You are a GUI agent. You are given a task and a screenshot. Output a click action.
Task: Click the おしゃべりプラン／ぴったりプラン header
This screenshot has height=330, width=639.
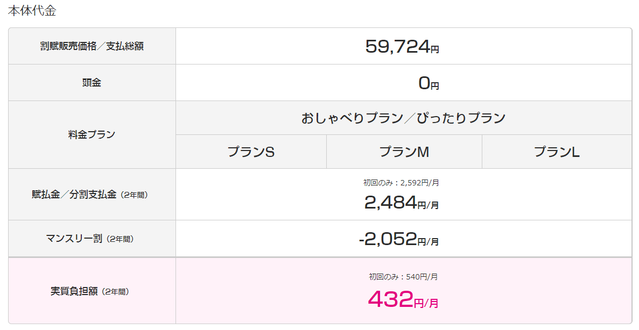pos(403,118)
